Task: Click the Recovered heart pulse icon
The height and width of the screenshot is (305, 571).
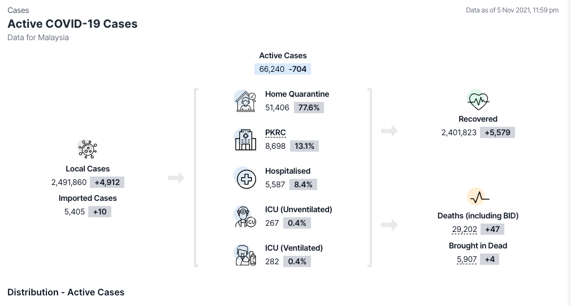Action: coord(478,101)
